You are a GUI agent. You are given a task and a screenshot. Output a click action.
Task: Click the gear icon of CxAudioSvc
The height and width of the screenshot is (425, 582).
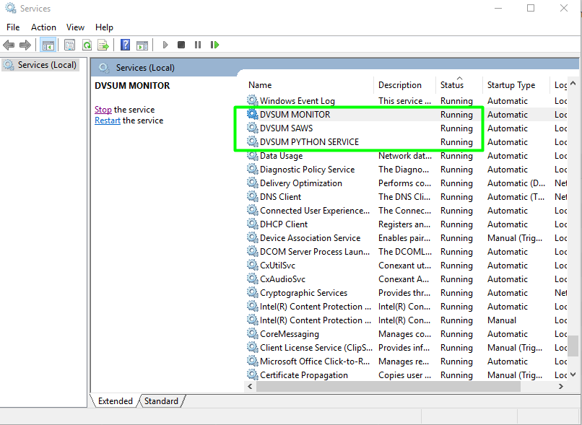[253, 279]
